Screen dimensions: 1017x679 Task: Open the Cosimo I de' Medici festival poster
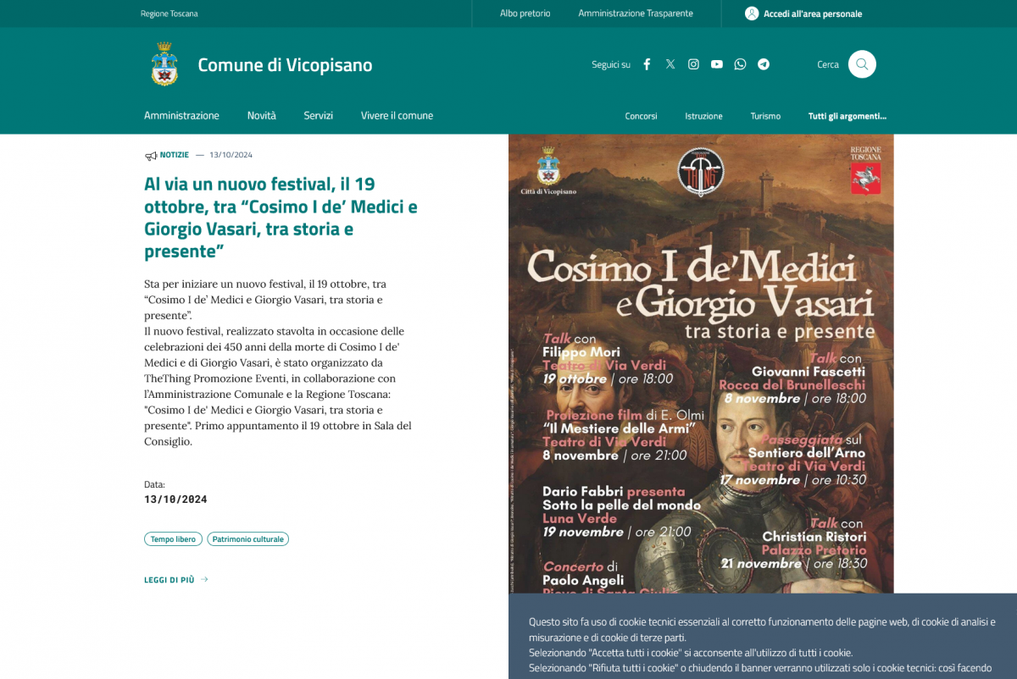click(701, 364)
